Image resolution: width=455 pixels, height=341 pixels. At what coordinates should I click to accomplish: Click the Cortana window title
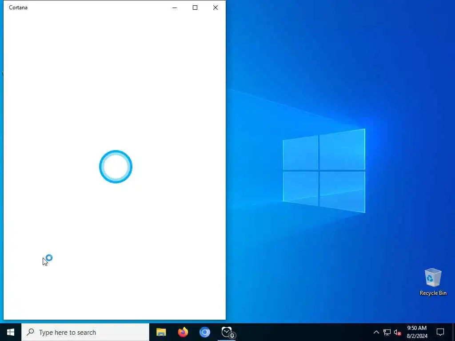tap(18, 8)
